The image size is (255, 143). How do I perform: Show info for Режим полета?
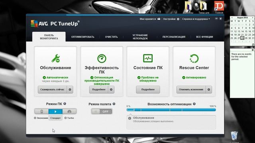point(114,104)
